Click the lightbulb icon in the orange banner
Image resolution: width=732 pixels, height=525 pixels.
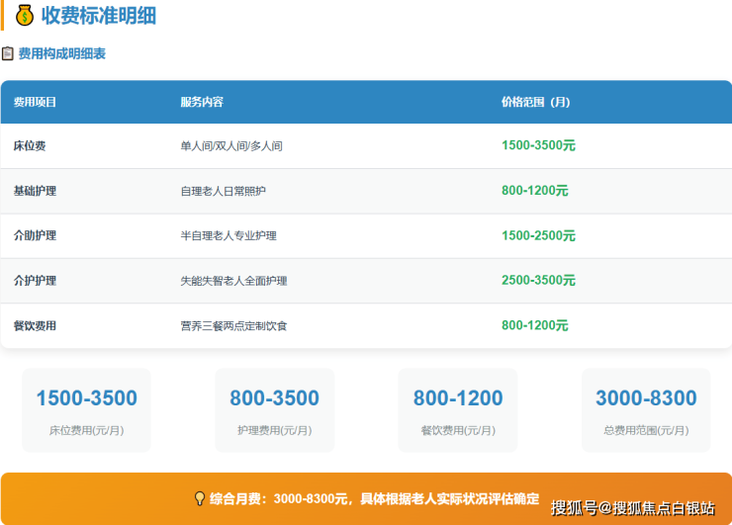[199, 498]
